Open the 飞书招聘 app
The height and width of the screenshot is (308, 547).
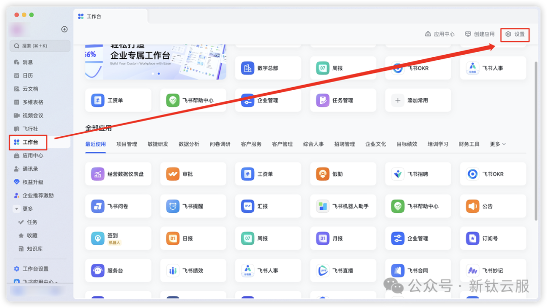[x=418, y=174]
